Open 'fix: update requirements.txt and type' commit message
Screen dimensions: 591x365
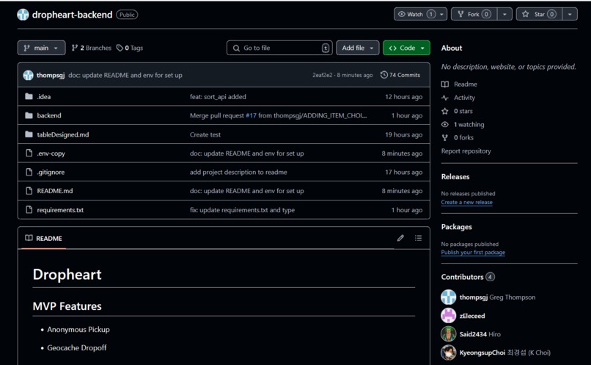tap(243, 210)
